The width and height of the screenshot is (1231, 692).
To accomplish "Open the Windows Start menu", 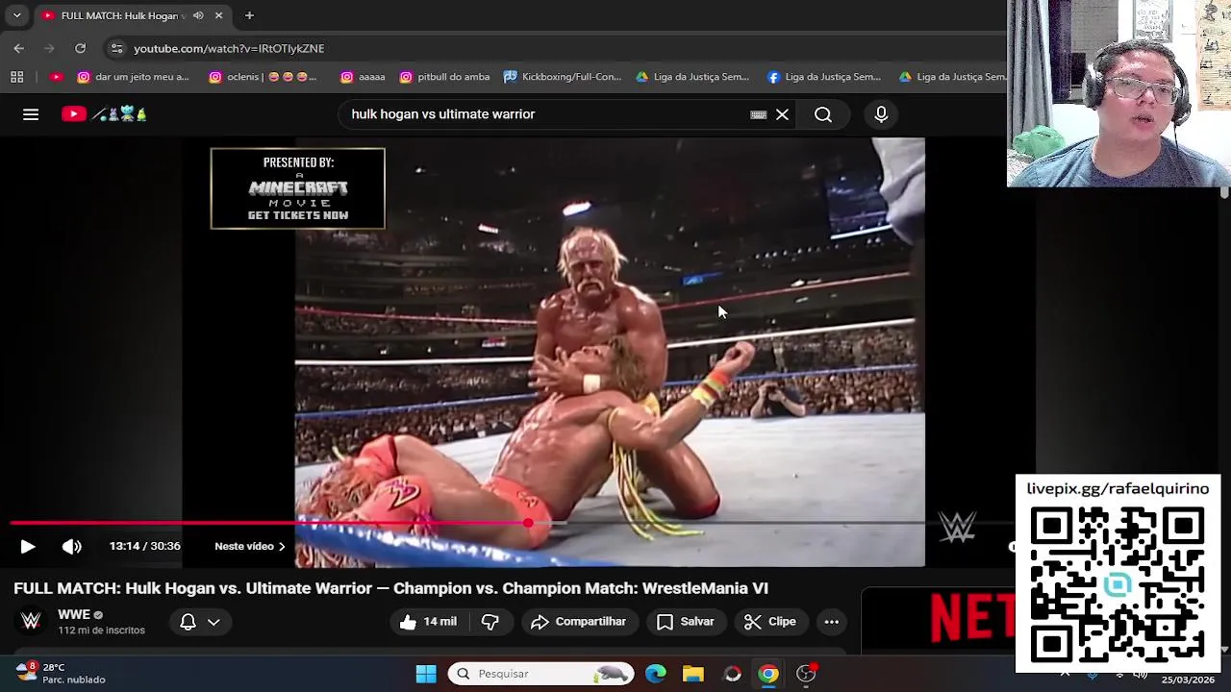I will tap(426, 674).
